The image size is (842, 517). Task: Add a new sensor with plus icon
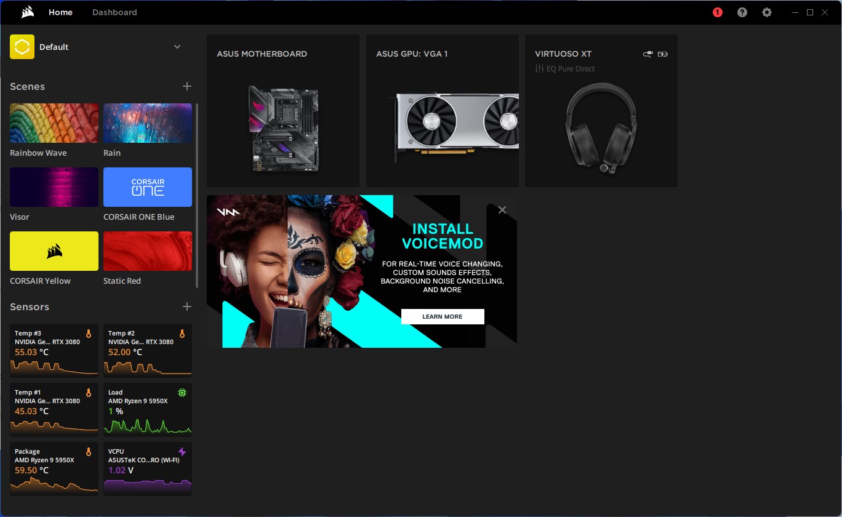[187, 307]
